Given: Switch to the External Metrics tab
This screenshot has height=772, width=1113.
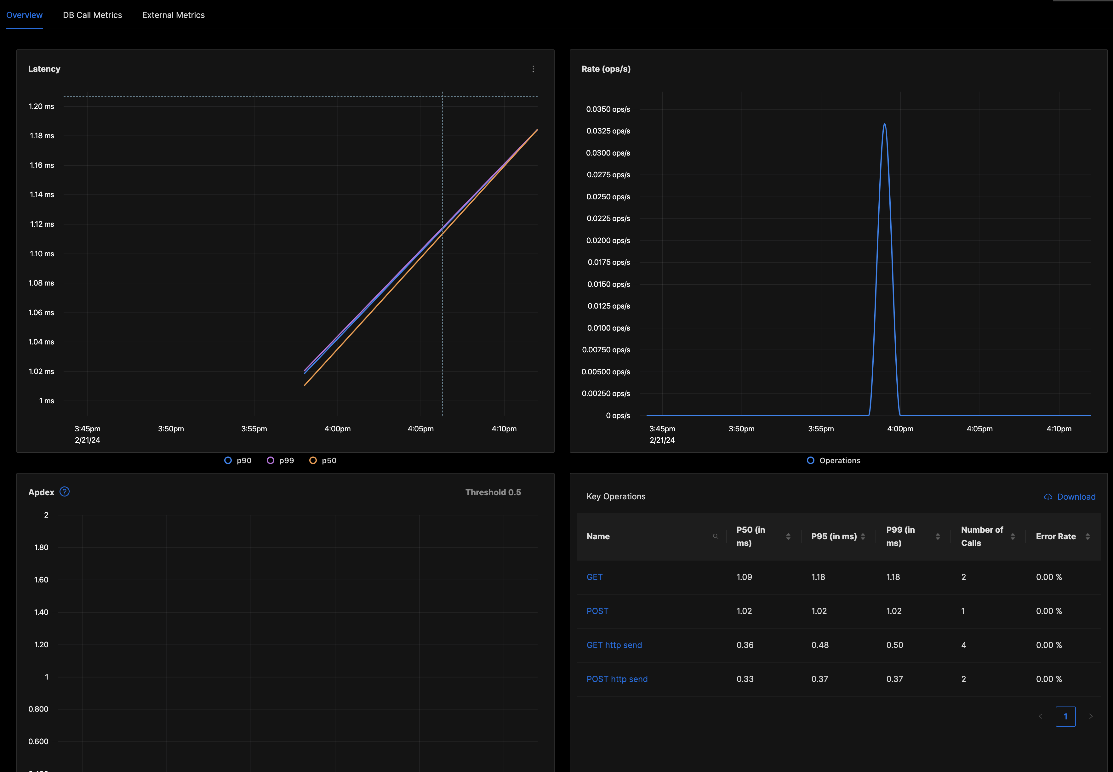Looking at the screenshot, I should [x=173, y=15].
